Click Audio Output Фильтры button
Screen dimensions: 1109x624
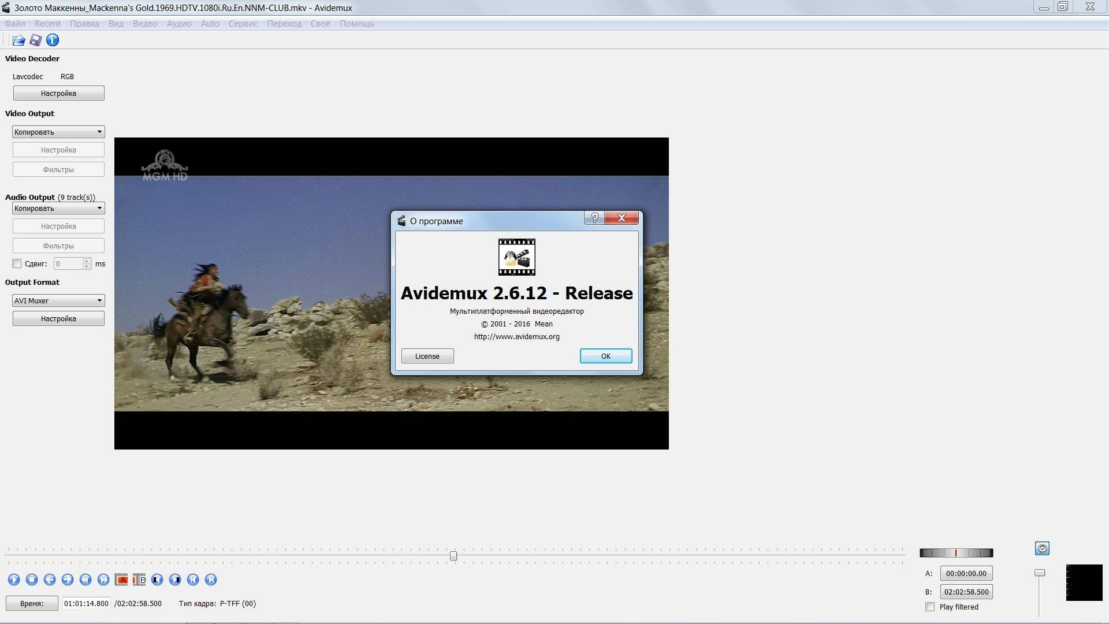pos(58,246)
